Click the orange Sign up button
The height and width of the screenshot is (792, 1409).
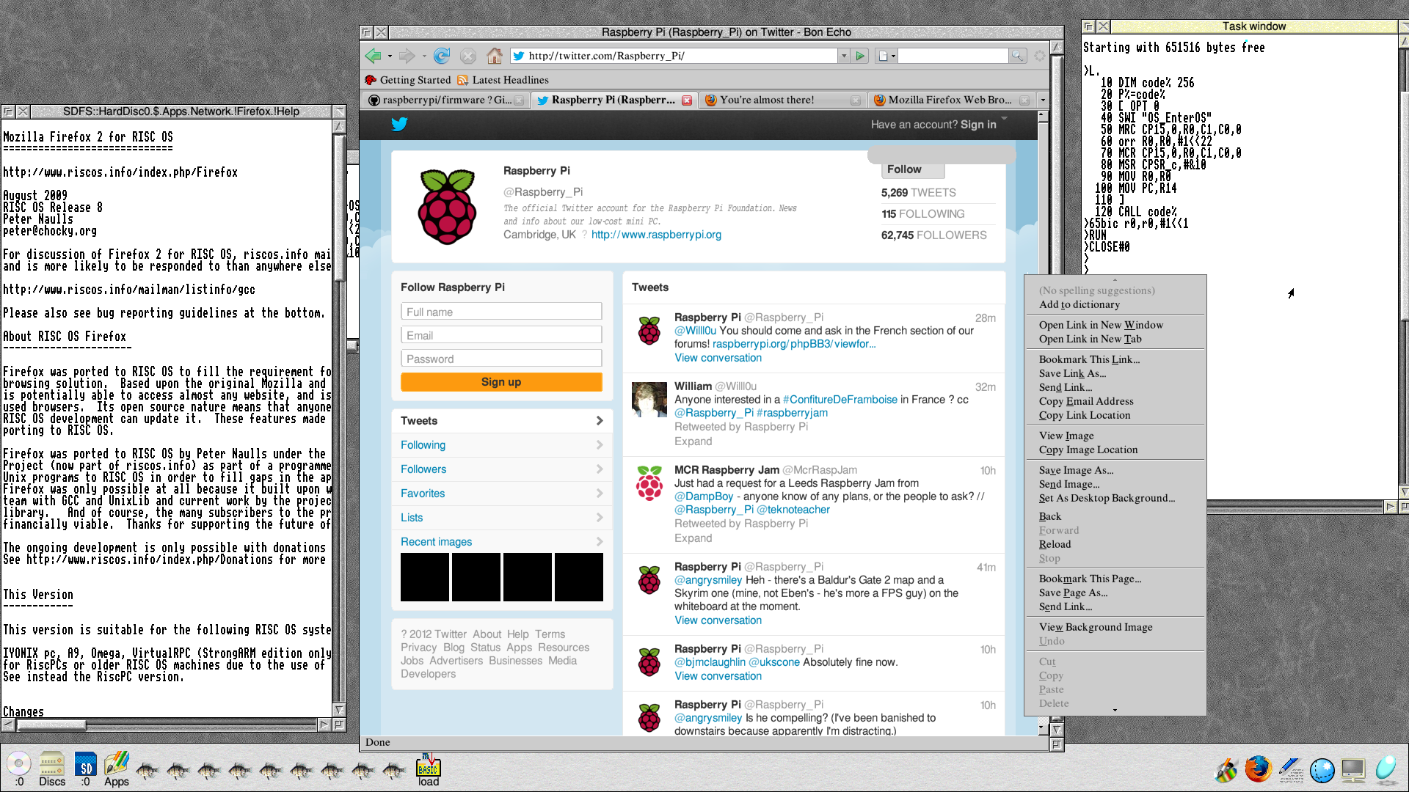(x=501, y=382)
